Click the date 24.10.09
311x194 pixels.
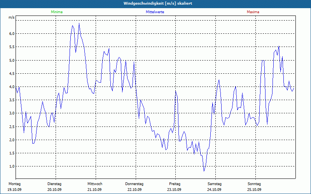214,189
